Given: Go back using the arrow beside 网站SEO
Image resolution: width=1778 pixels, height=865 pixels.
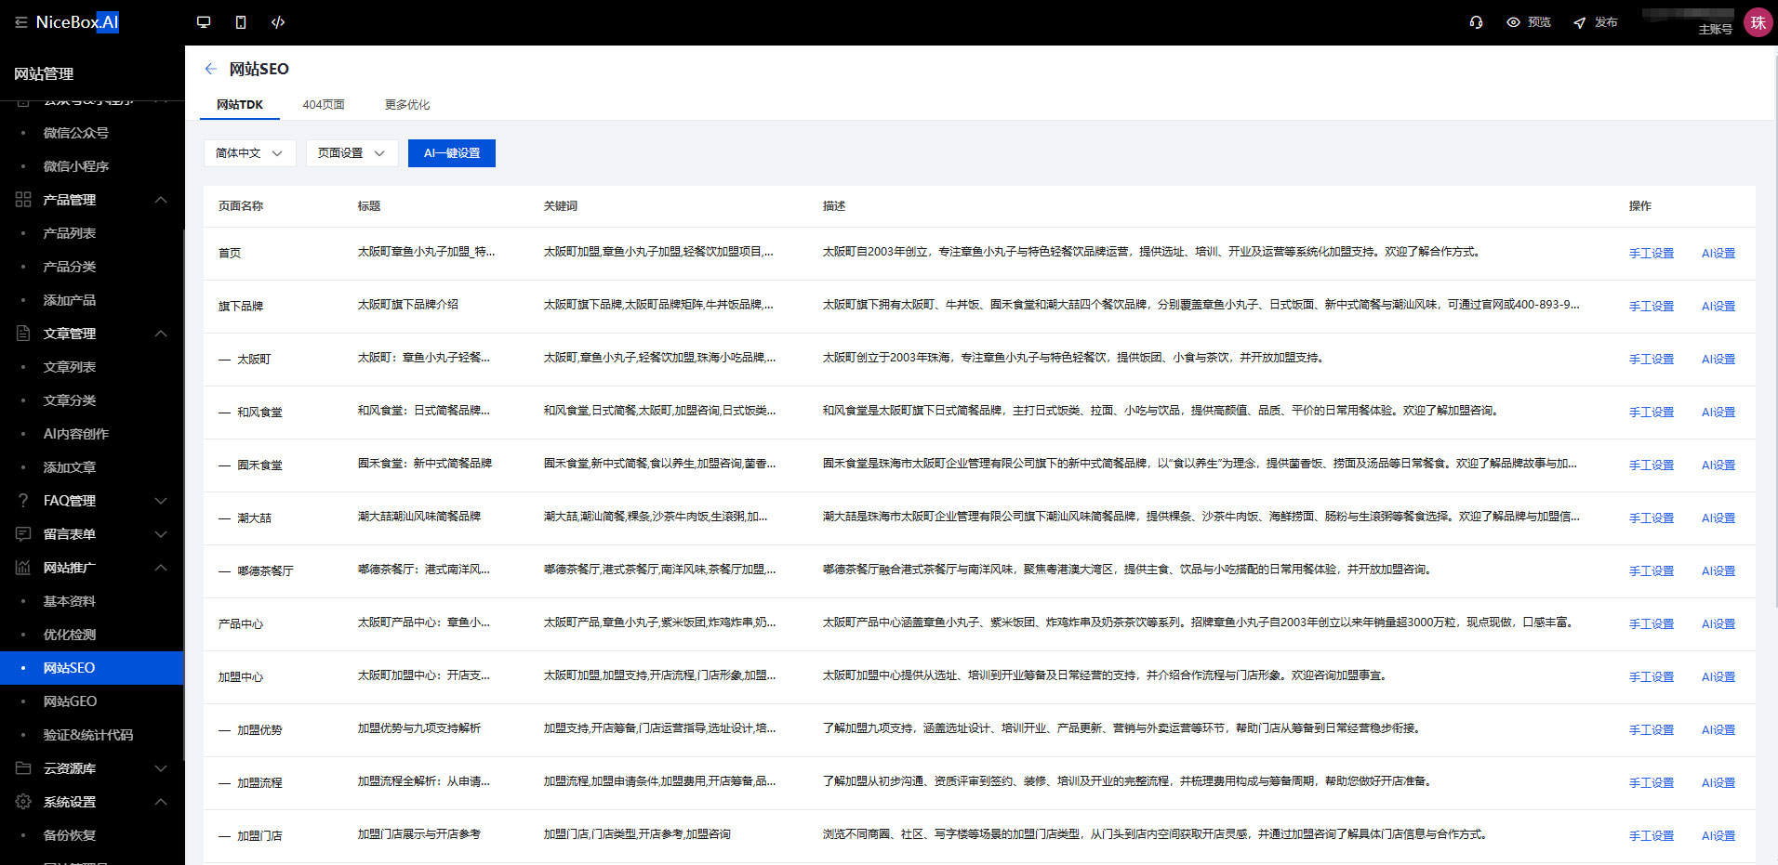Looking at the screenshot, I should (x=211, y=69).
